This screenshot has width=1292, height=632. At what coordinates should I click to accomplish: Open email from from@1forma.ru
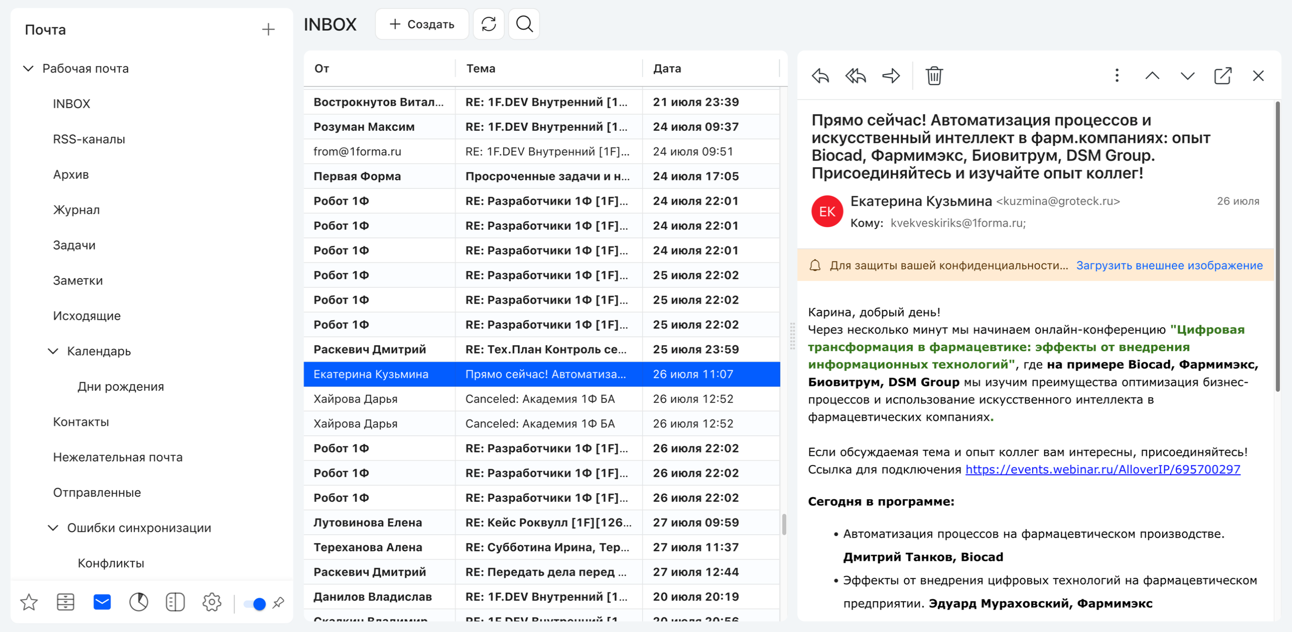click(542, 151)
